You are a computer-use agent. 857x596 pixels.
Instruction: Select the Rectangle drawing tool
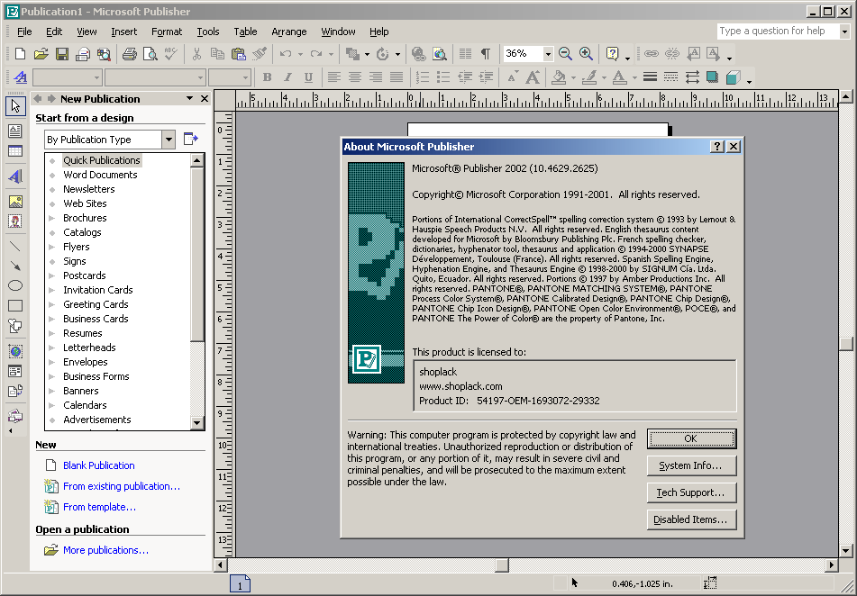click(15, 306)
